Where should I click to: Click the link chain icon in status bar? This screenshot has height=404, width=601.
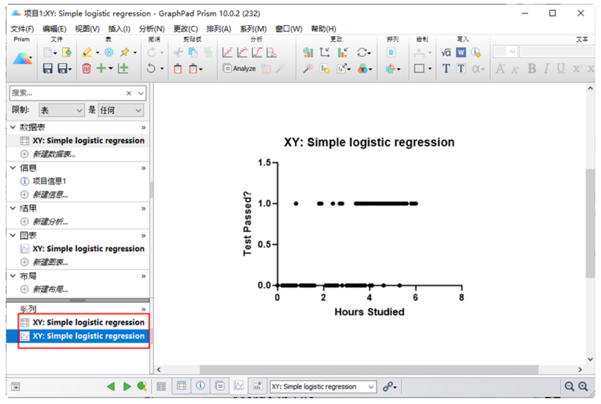click(x=388, y=386)
